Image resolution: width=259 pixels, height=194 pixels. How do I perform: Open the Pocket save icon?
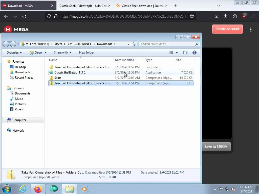tap(217, 16)
